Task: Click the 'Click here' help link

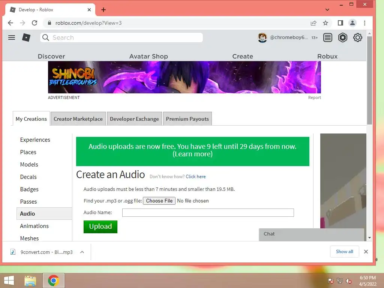Action: point(196,177)
